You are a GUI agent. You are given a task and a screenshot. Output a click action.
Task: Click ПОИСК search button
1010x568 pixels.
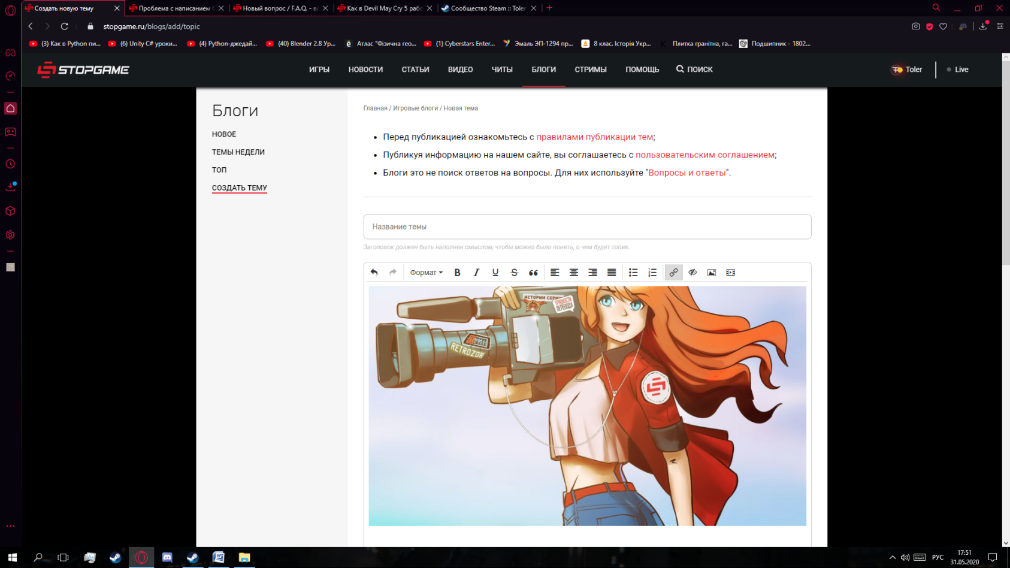click(x=695, y=70)
